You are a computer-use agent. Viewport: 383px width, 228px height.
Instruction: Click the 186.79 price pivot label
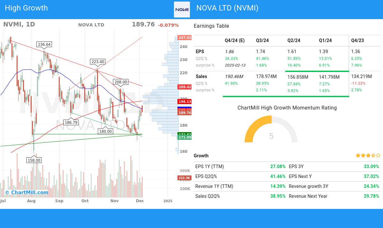[71, 122]
